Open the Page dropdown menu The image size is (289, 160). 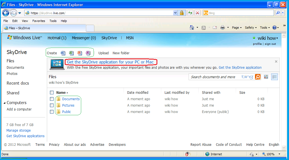(237, 28)
